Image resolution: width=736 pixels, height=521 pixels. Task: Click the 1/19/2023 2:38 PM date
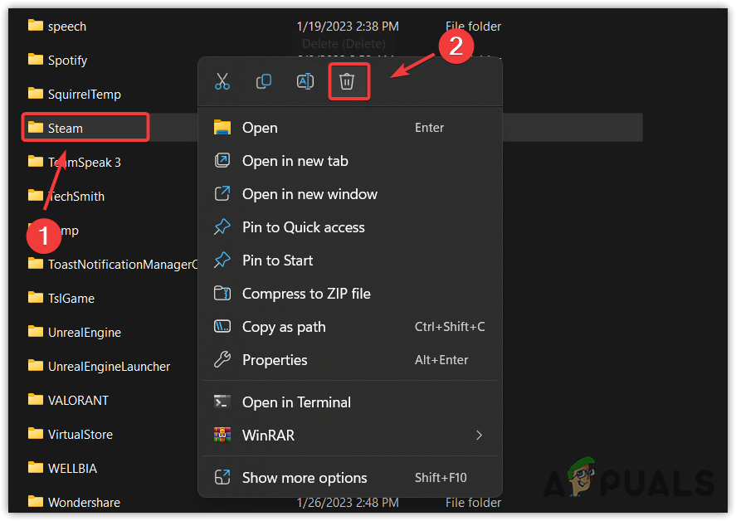tap(348, 27)
